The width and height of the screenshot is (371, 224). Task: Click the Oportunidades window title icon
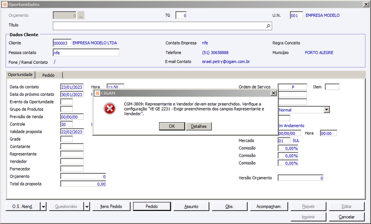[5, 4]
